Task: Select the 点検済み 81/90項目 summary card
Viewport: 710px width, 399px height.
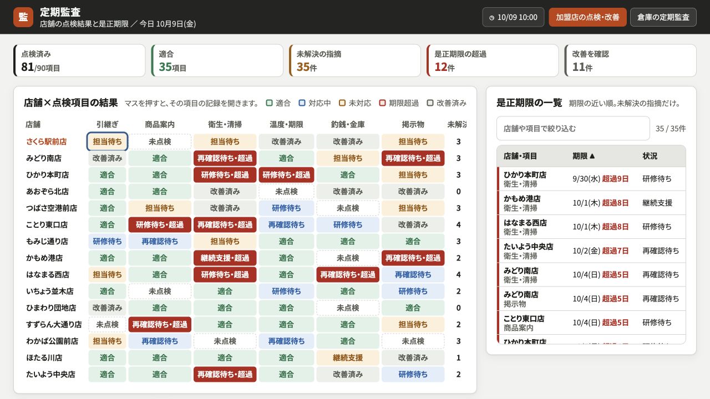Action: [79, 60]
